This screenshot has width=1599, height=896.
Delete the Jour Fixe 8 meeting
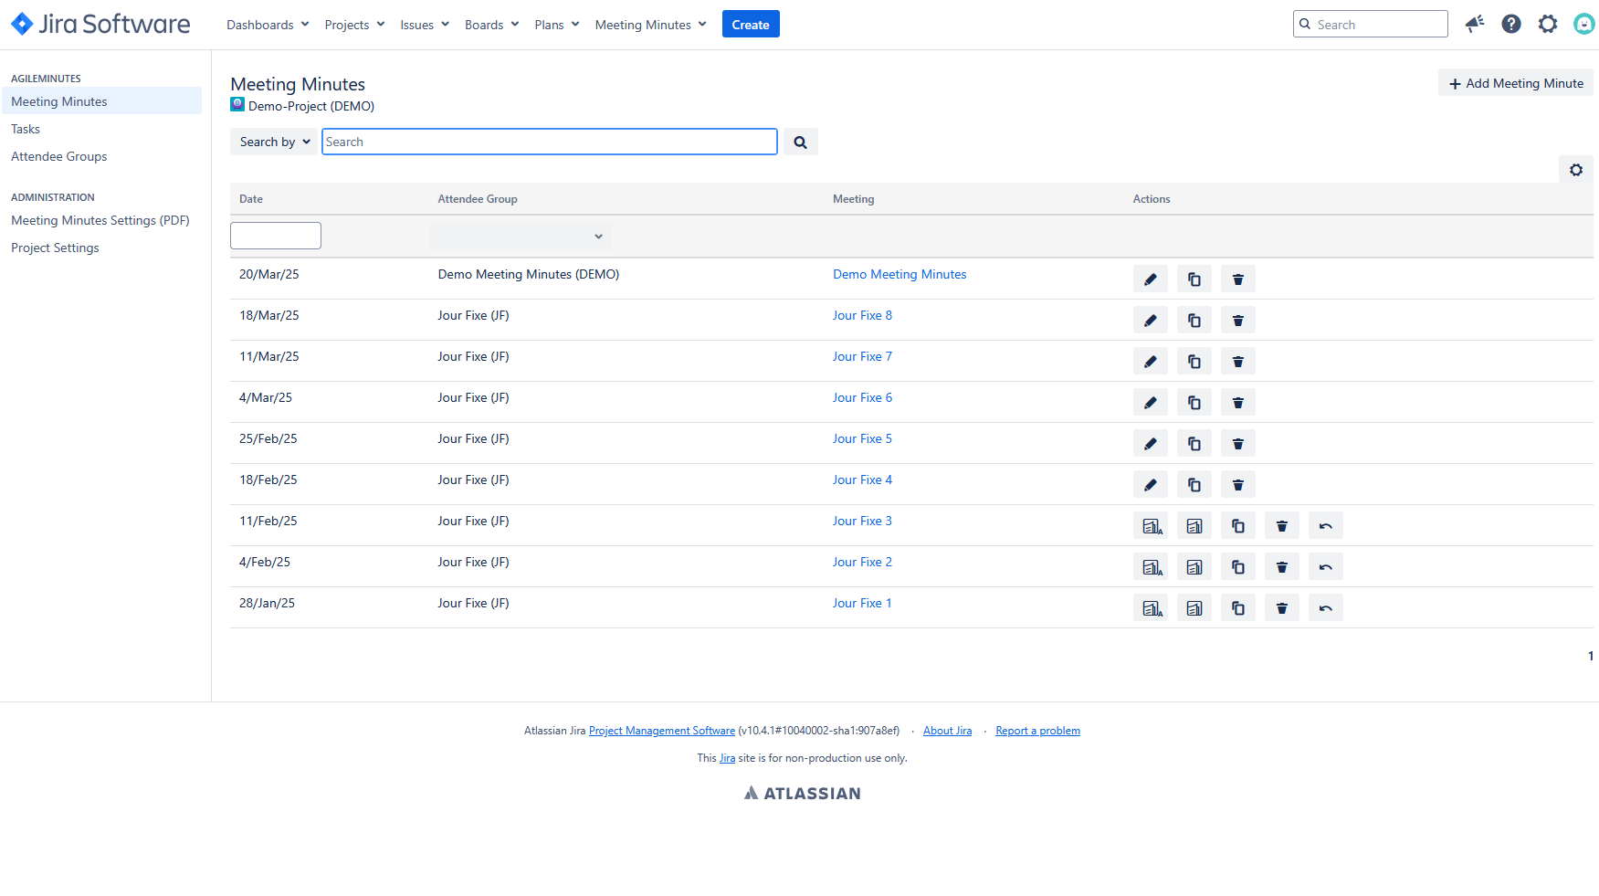(x=1237, y=321)
